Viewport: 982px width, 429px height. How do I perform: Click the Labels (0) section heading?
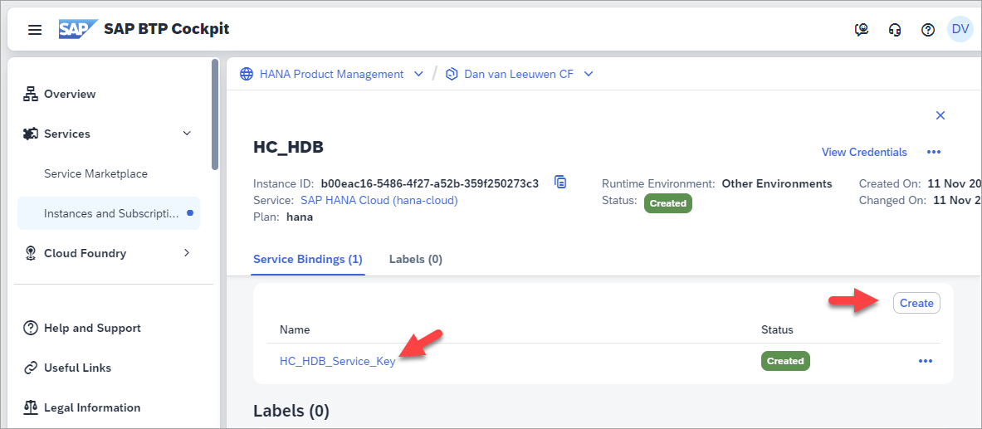pyautogui.click(x=291, y=411)
